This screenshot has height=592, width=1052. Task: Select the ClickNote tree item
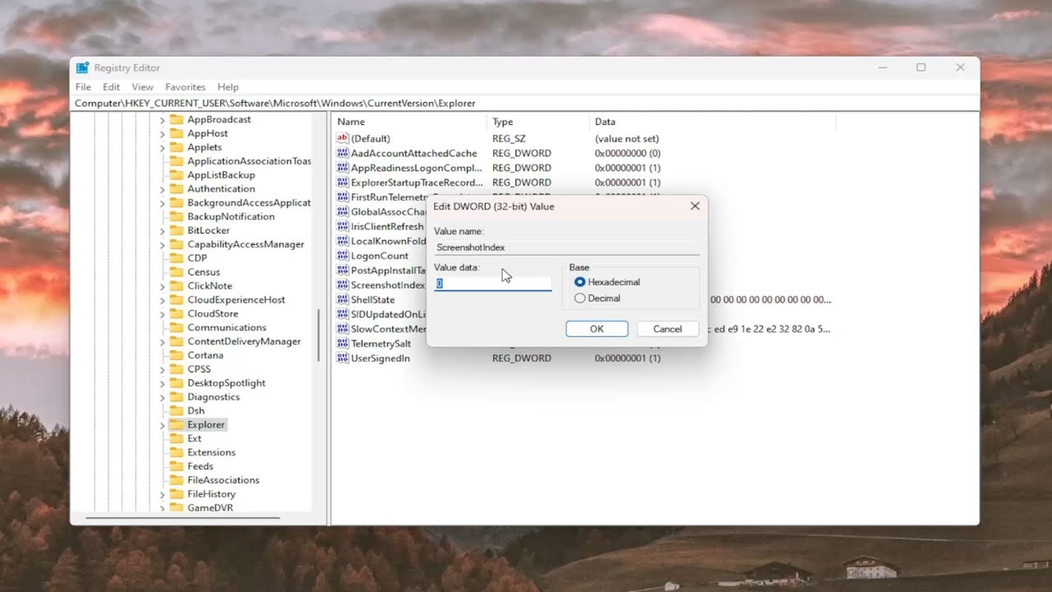point(210,285)
